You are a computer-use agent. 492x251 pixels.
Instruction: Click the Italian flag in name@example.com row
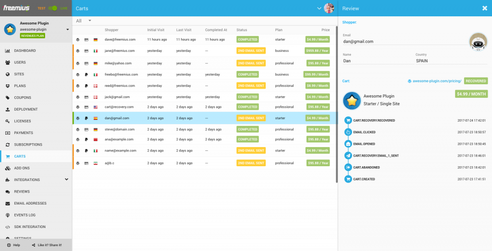96,151
